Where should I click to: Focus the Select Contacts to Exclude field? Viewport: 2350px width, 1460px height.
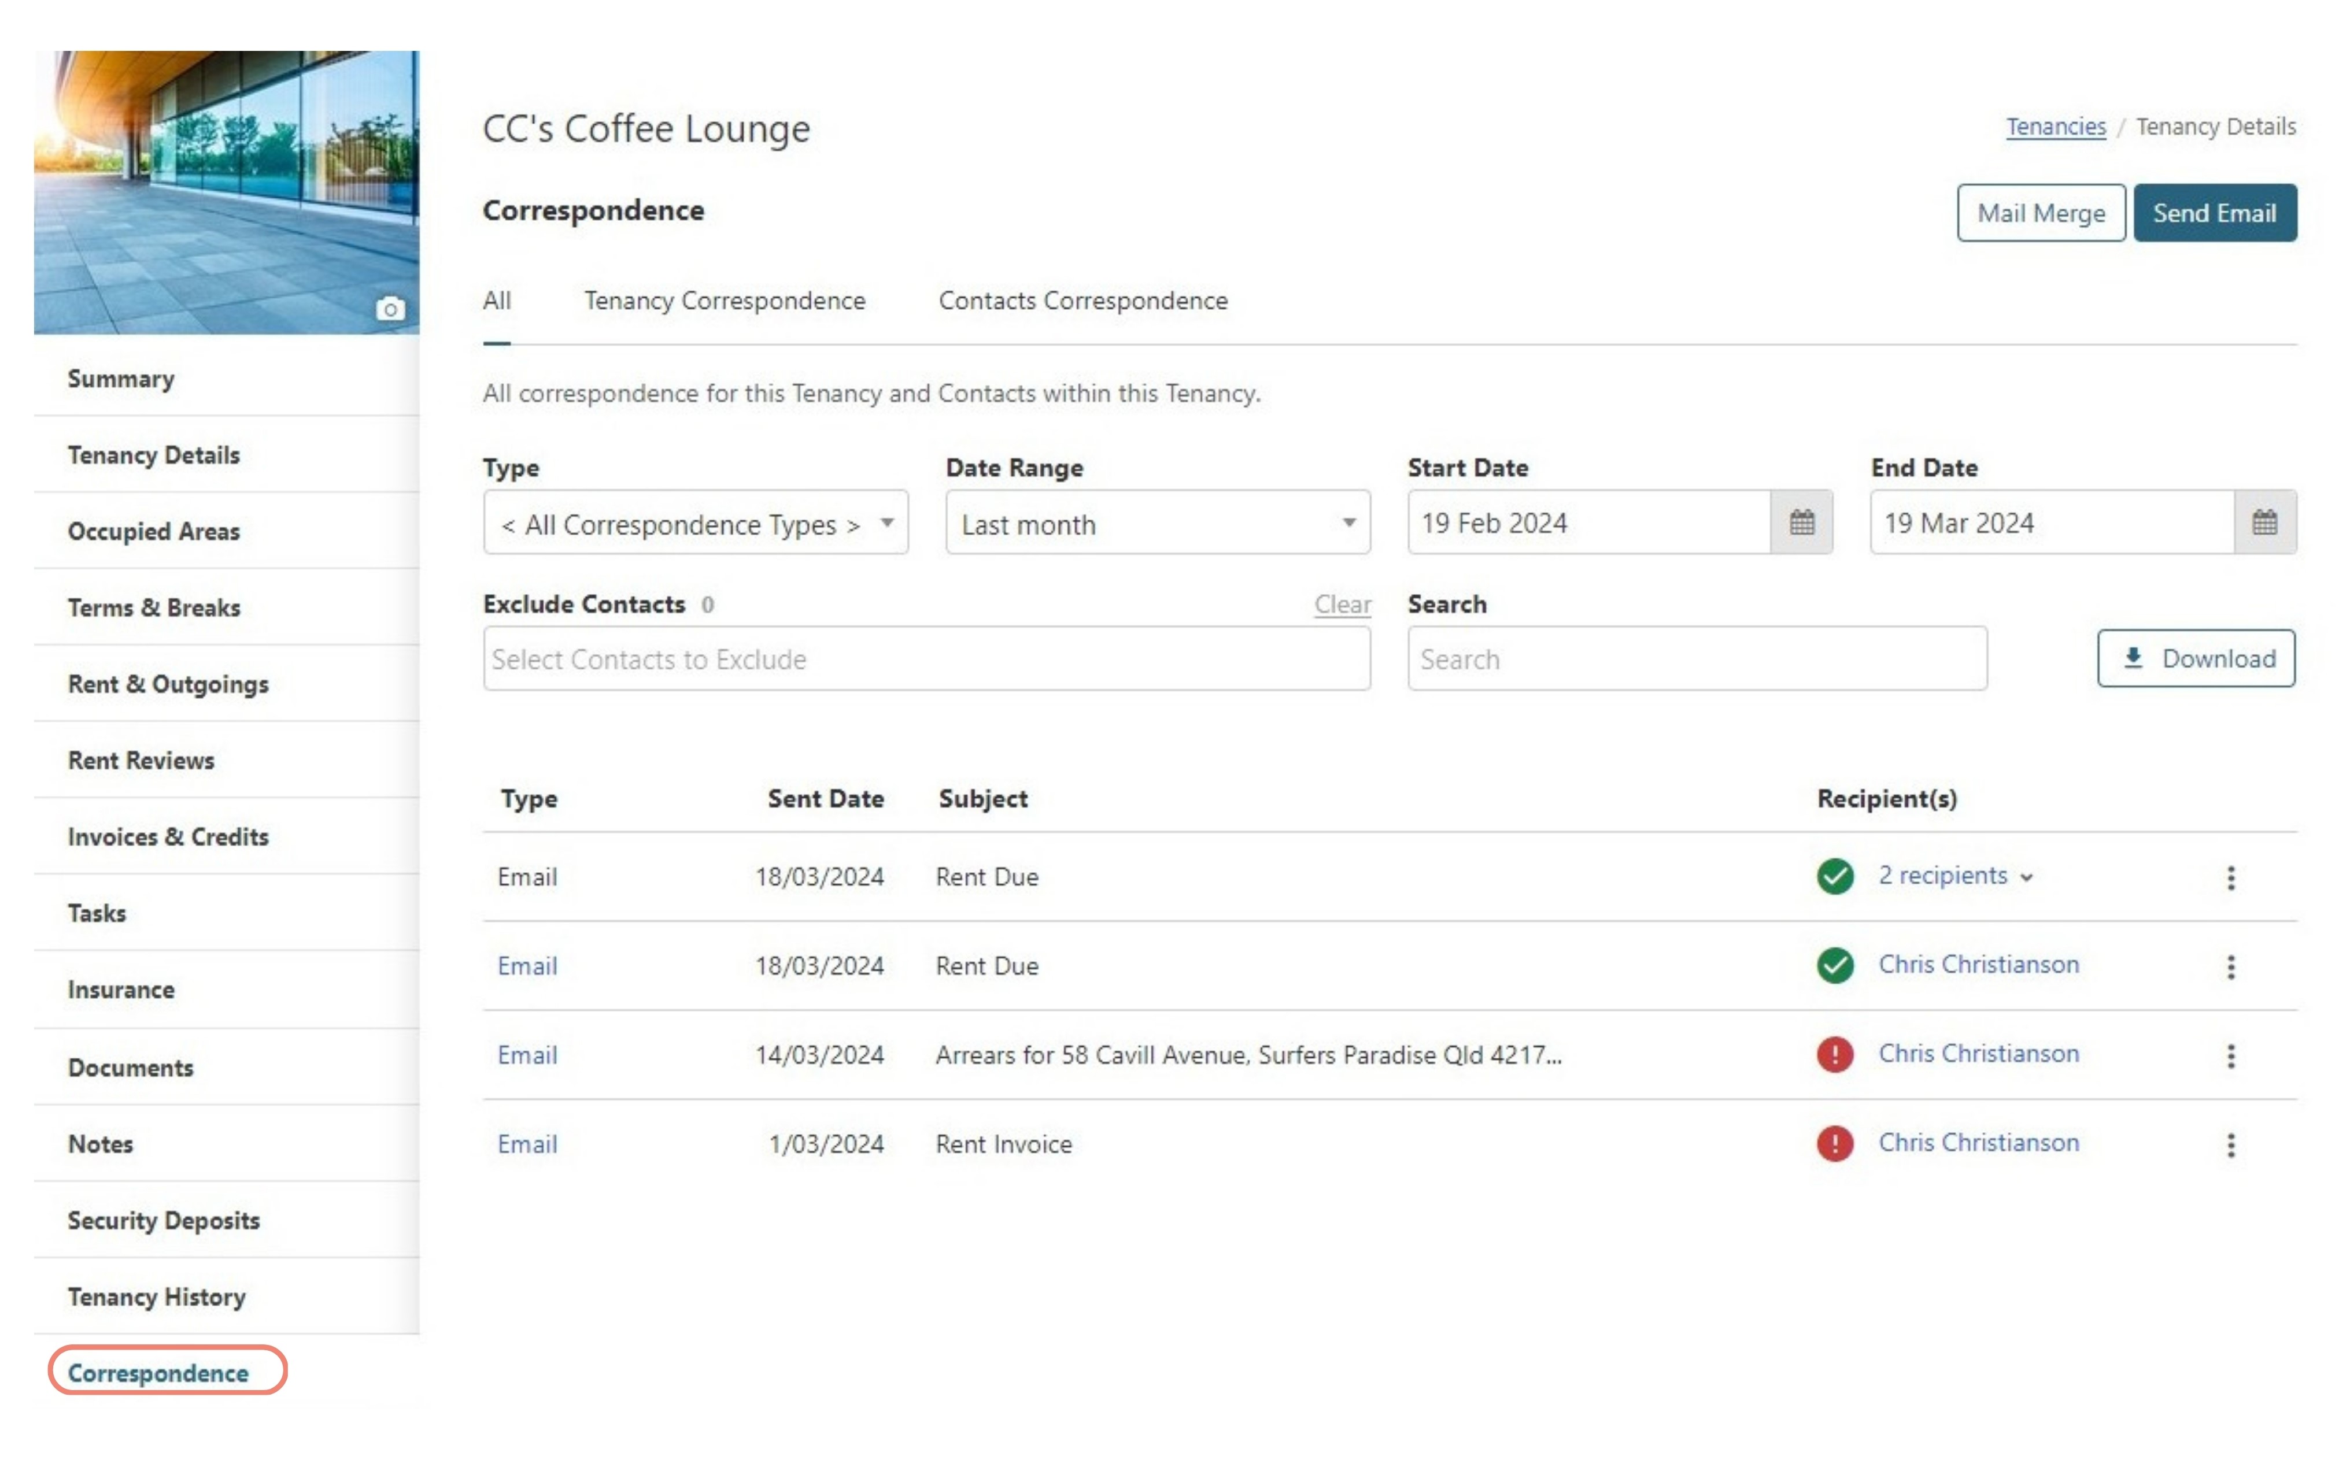(928, 659)
